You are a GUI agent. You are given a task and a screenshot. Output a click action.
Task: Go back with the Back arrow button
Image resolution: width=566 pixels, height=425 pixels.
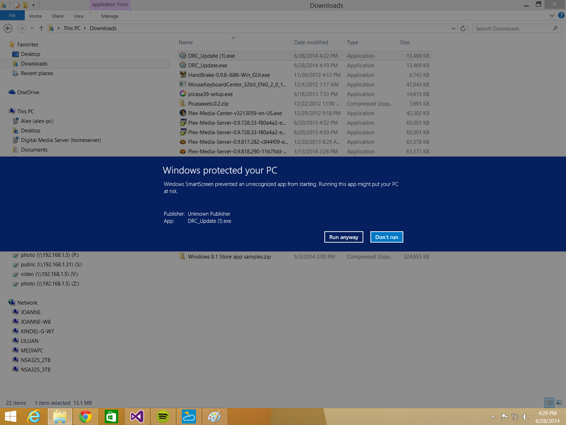point(8,28)
